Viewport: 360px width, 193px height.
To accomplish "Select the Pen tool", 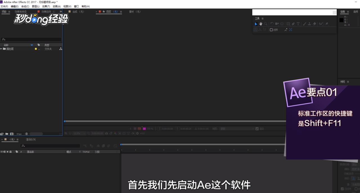I will [293, 24].
